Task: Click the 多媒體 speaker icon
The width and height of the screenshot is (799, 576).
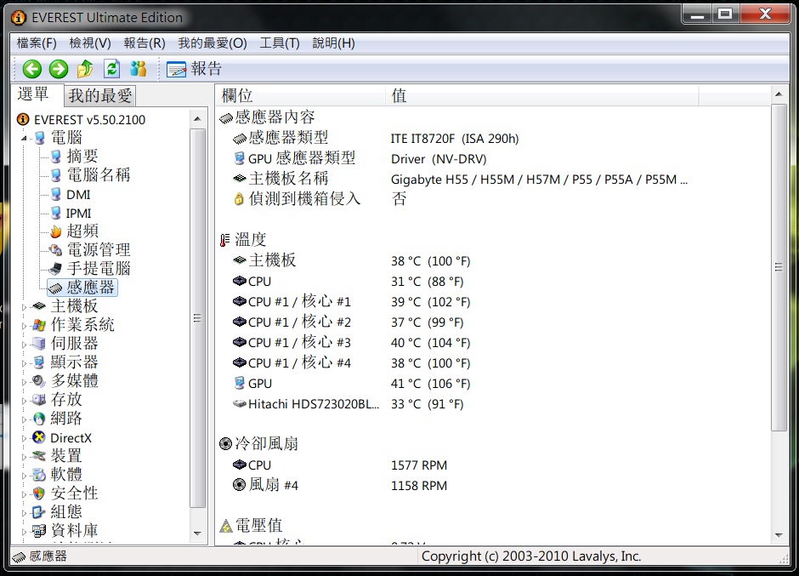Action: tap(39, 381)
